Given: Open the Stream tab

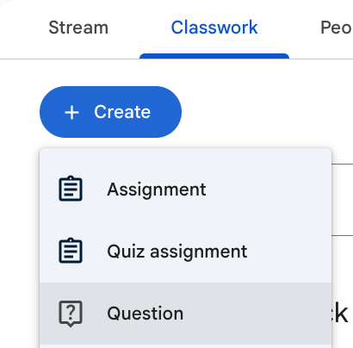Looking at the screenshot, I should 78,28.
